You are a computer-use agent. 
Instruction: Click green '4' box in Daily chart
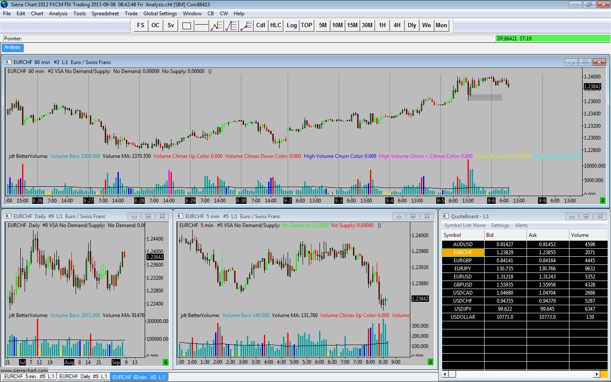[x=165, y=362]
